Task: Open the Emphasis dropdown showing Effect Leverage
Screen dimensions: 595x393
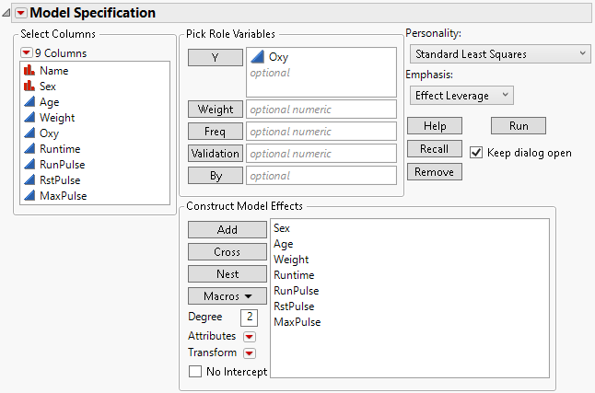Action: click(461, 95)
